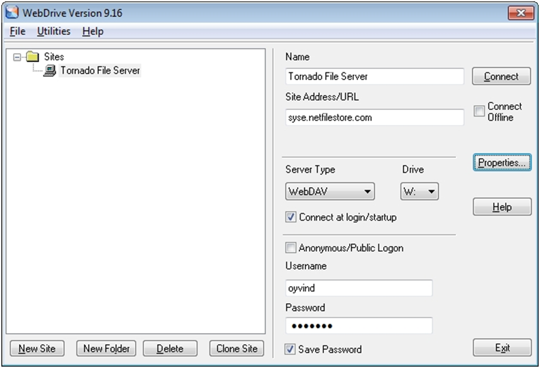Click the New Site button

(x=37, y=348)
